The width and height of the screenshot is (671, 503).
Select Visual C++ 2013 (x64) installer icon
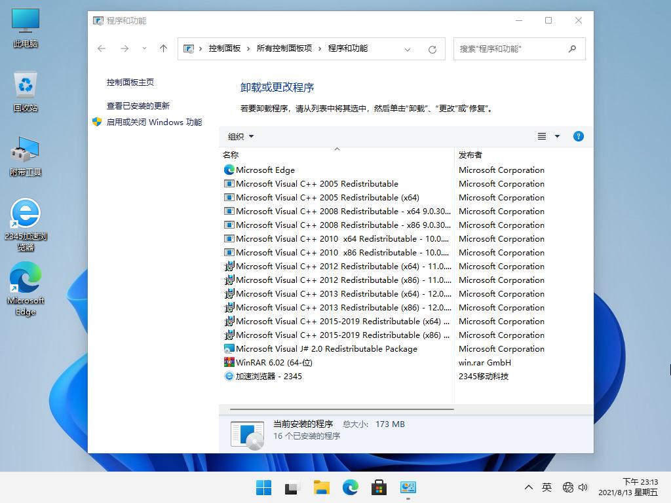[229, 294]
